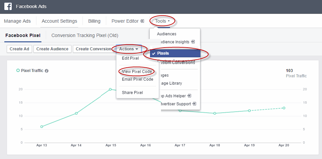Open Audiences from the Tools menu
Screen dimensions: 322x159
(166, 34)
